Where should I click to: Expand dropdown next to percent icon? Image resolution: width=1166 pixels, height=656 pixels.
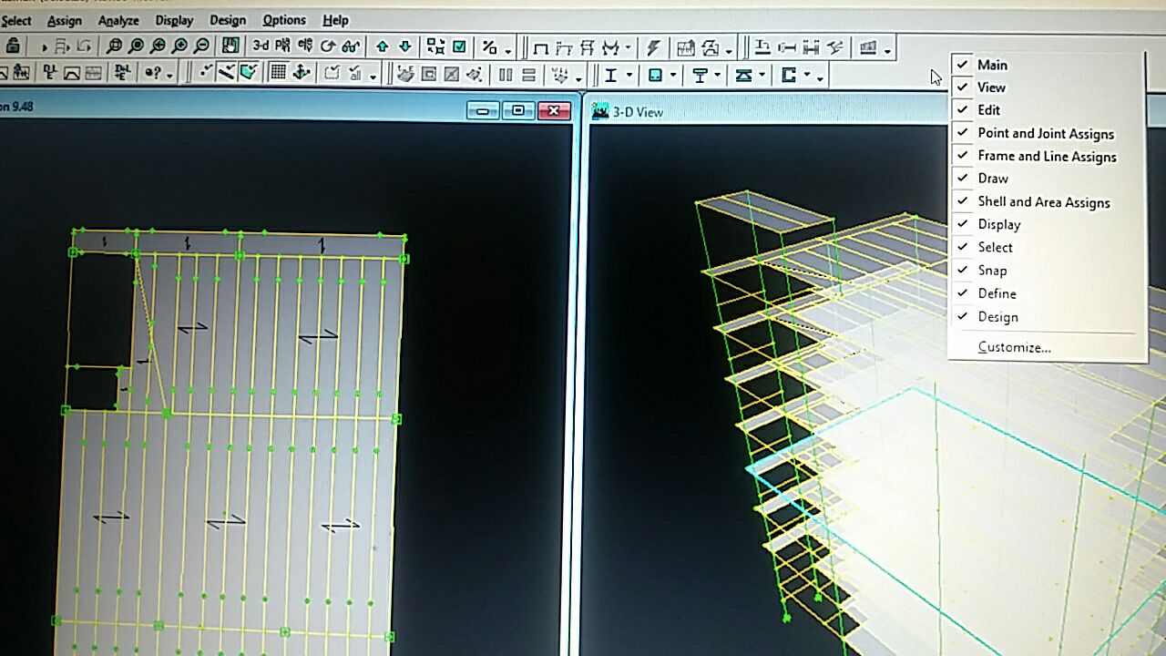click(508, 50)
